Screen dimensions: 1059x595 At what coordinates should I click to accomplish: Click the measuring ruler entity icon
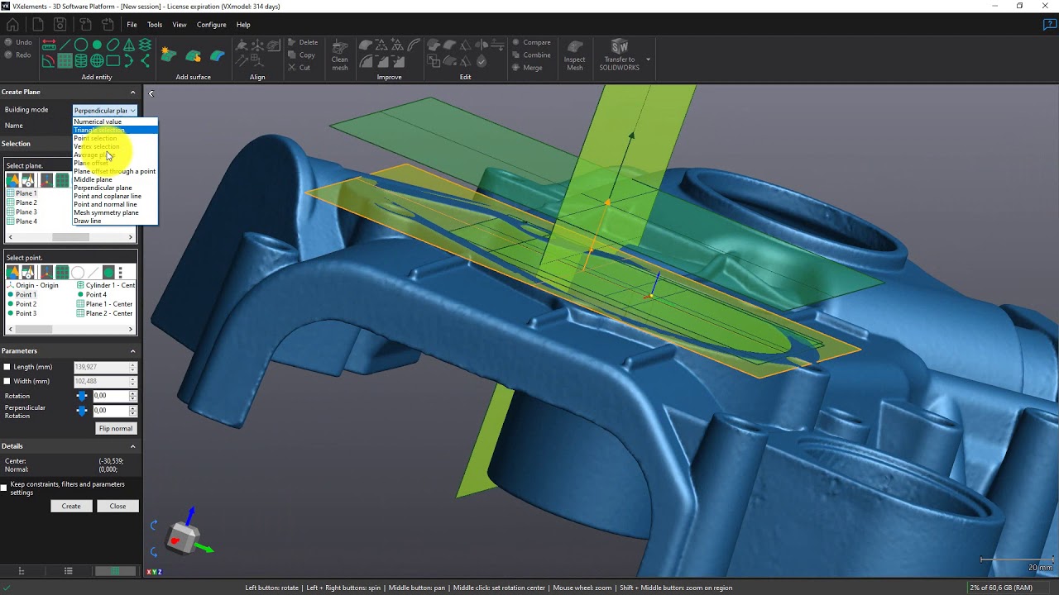(49, 45)
